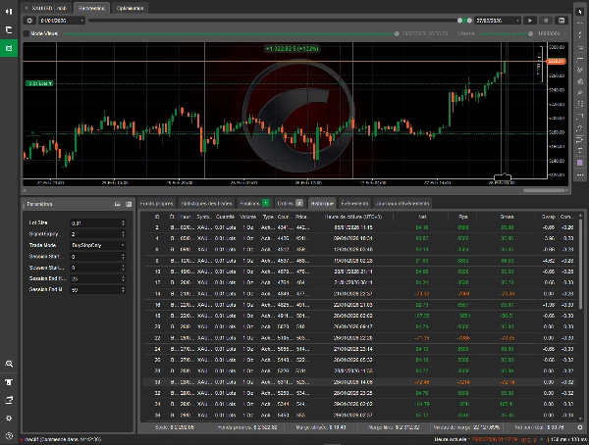The width and height of the screenshot is (589, 445).
Task: Open history panel settings gear at bottom right
Action: tap(580, 427)
